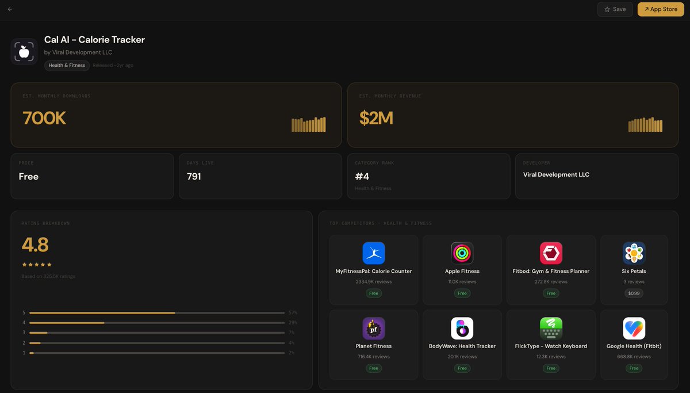690x393 pixels.
Task: Click the Planet Fitness app icon
Action: pyautogui.click(x=374, y=329)
